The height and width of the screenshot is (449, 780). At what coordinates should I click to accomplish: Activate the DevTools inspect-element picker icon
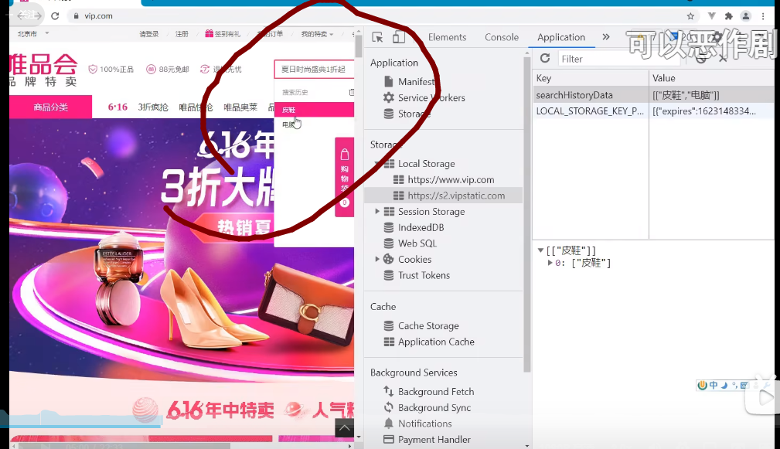pos(377,37)
